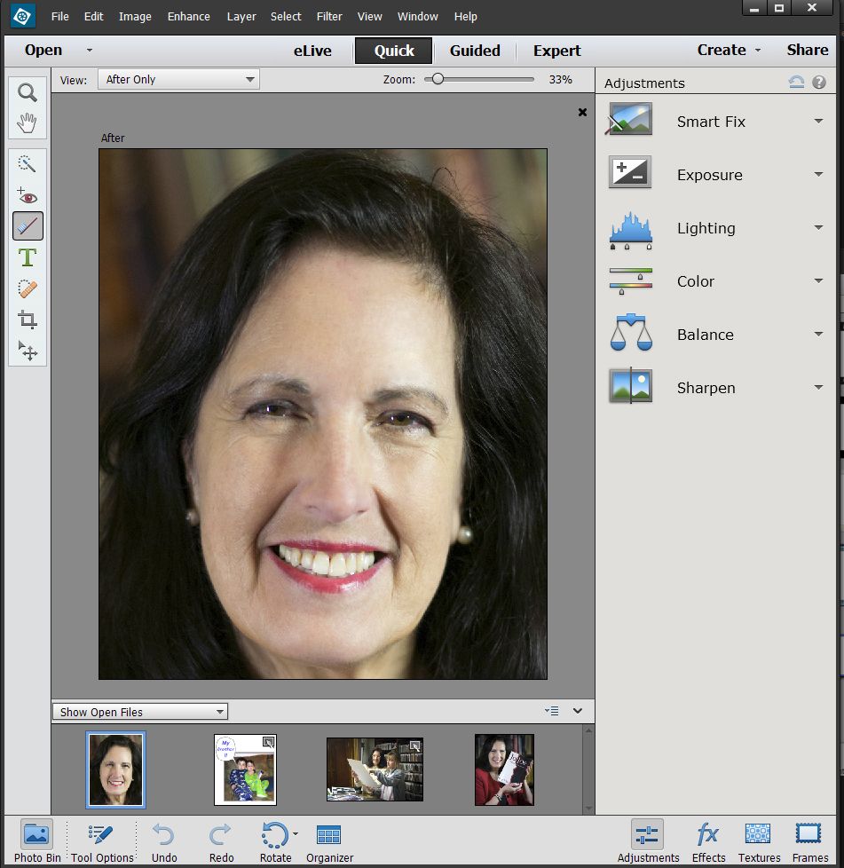Screen dimensions: 844x868
Task: Select the Crop tool
Action: [27, 320]
